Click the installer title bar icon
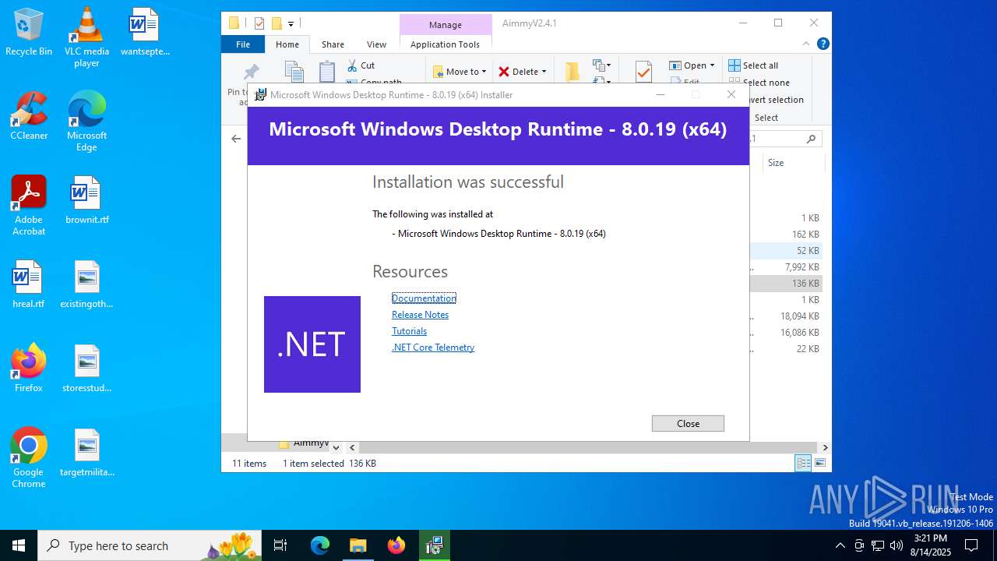 261,95
